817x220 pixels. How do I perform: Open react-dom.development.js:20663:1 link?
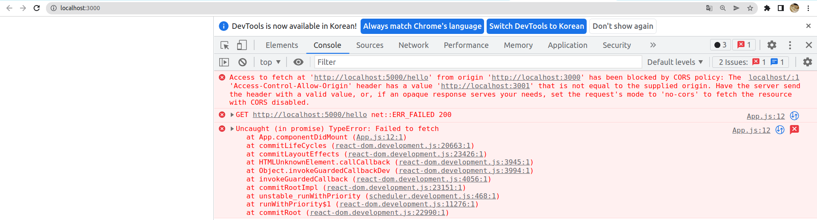403,146
